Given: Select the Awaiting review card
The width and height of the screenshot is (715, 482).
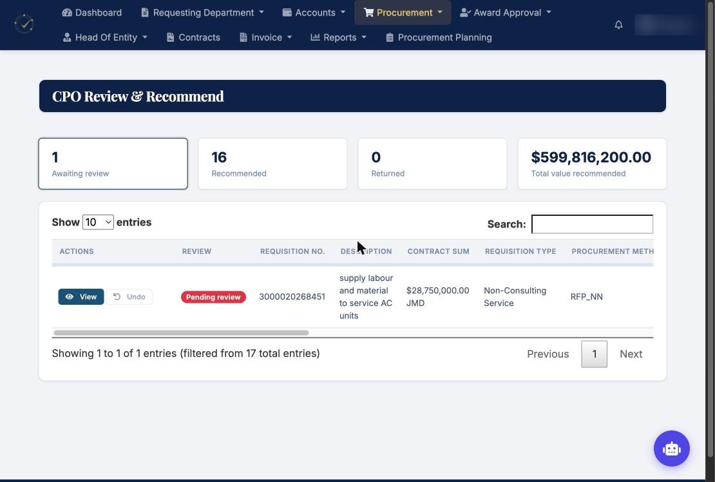Looking at the screenshot, I should pos(113,164).
